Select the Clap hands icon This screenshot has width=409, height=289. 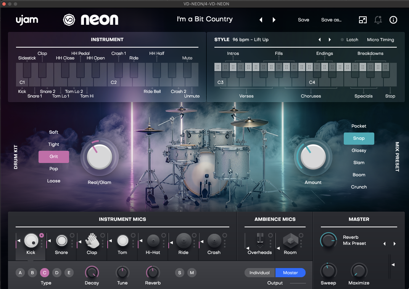pyautogui.click(x=92, y=241)
